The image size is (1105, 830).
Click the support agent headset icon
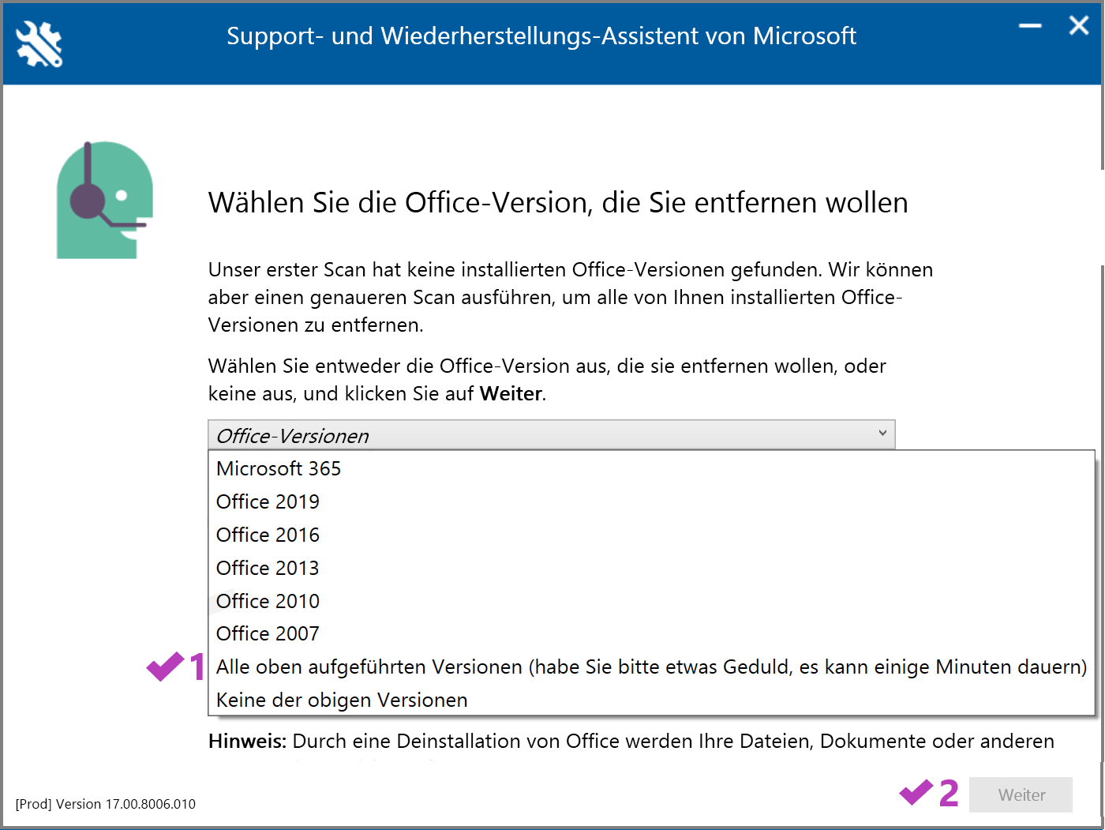click(x=104, y=201)
